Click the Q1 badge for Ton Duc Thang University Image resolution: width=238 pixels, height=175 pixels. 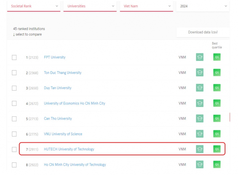(x=217, y=73)
